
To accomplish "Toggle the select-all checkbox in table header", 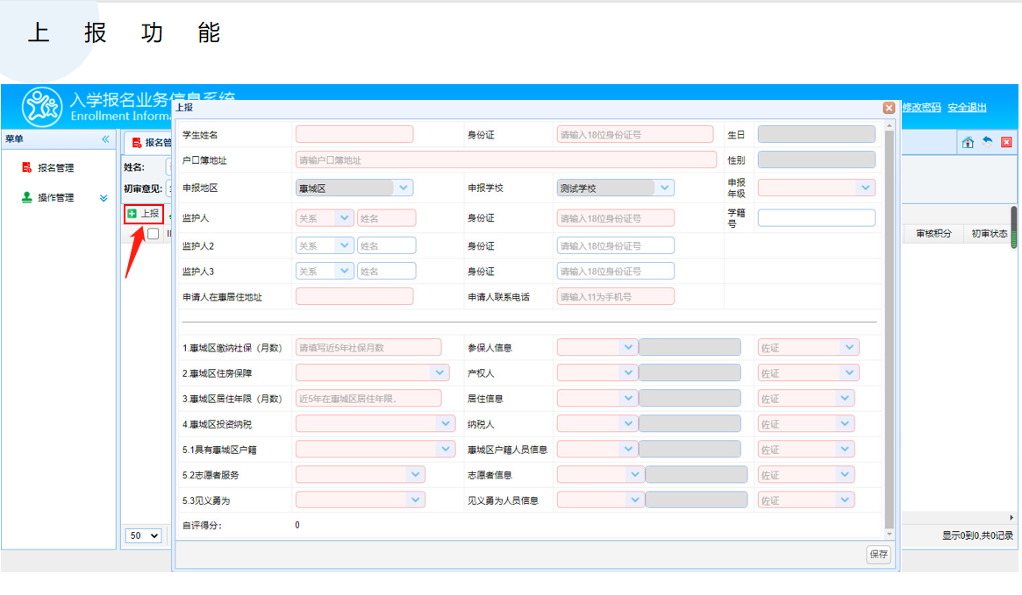I will (x=154, y=234).
